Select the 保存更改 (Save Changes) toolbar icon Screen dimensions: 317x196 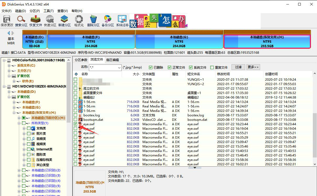point(7,20)
